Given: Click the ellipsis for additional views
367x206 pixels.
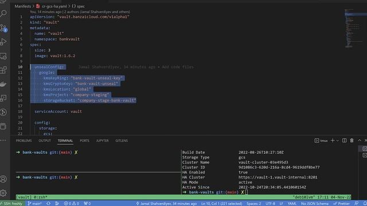Looking at the screenshot, I should [x=3, y=140].
